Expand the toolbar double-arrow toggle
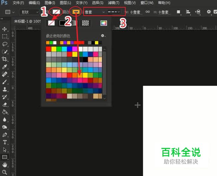This screenshot has width=217, height=176. tap(2, 19)
